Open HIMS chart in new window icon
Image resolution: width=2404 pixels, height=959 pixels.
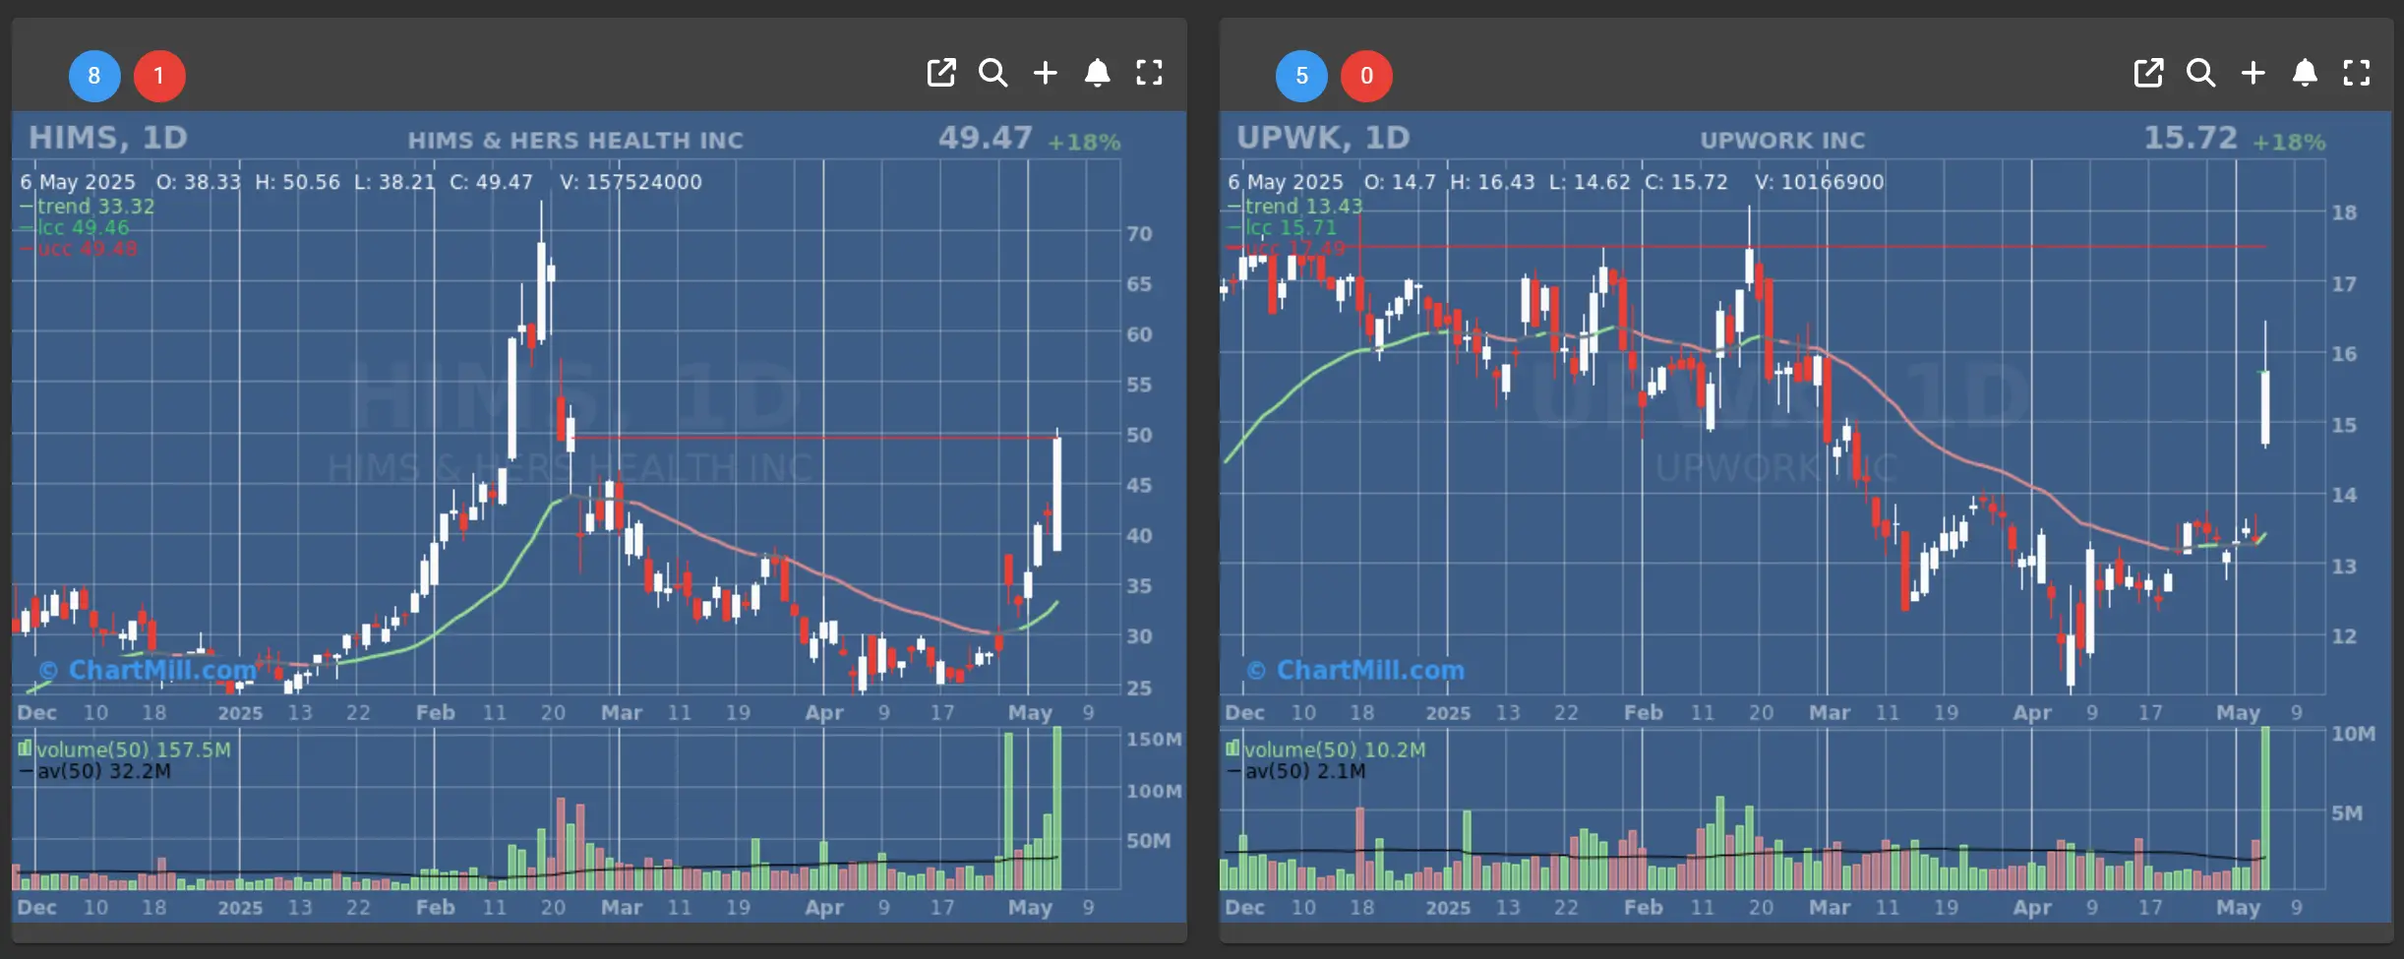coord(941,73)
